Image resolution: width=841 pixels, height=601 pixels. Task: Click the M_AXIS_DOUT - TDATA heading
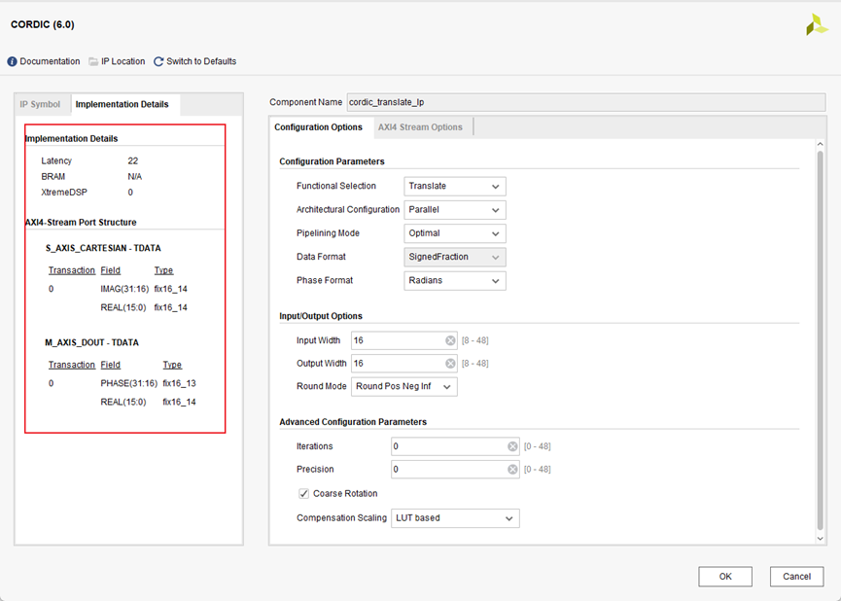(x=91, y=343)
